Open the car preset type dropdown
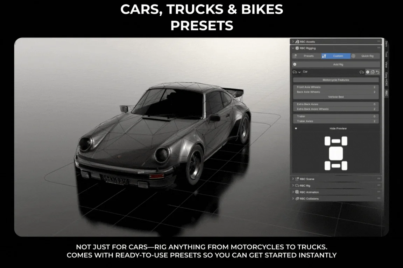This screenshot has width=403, height=268. [x=297, y=72]
